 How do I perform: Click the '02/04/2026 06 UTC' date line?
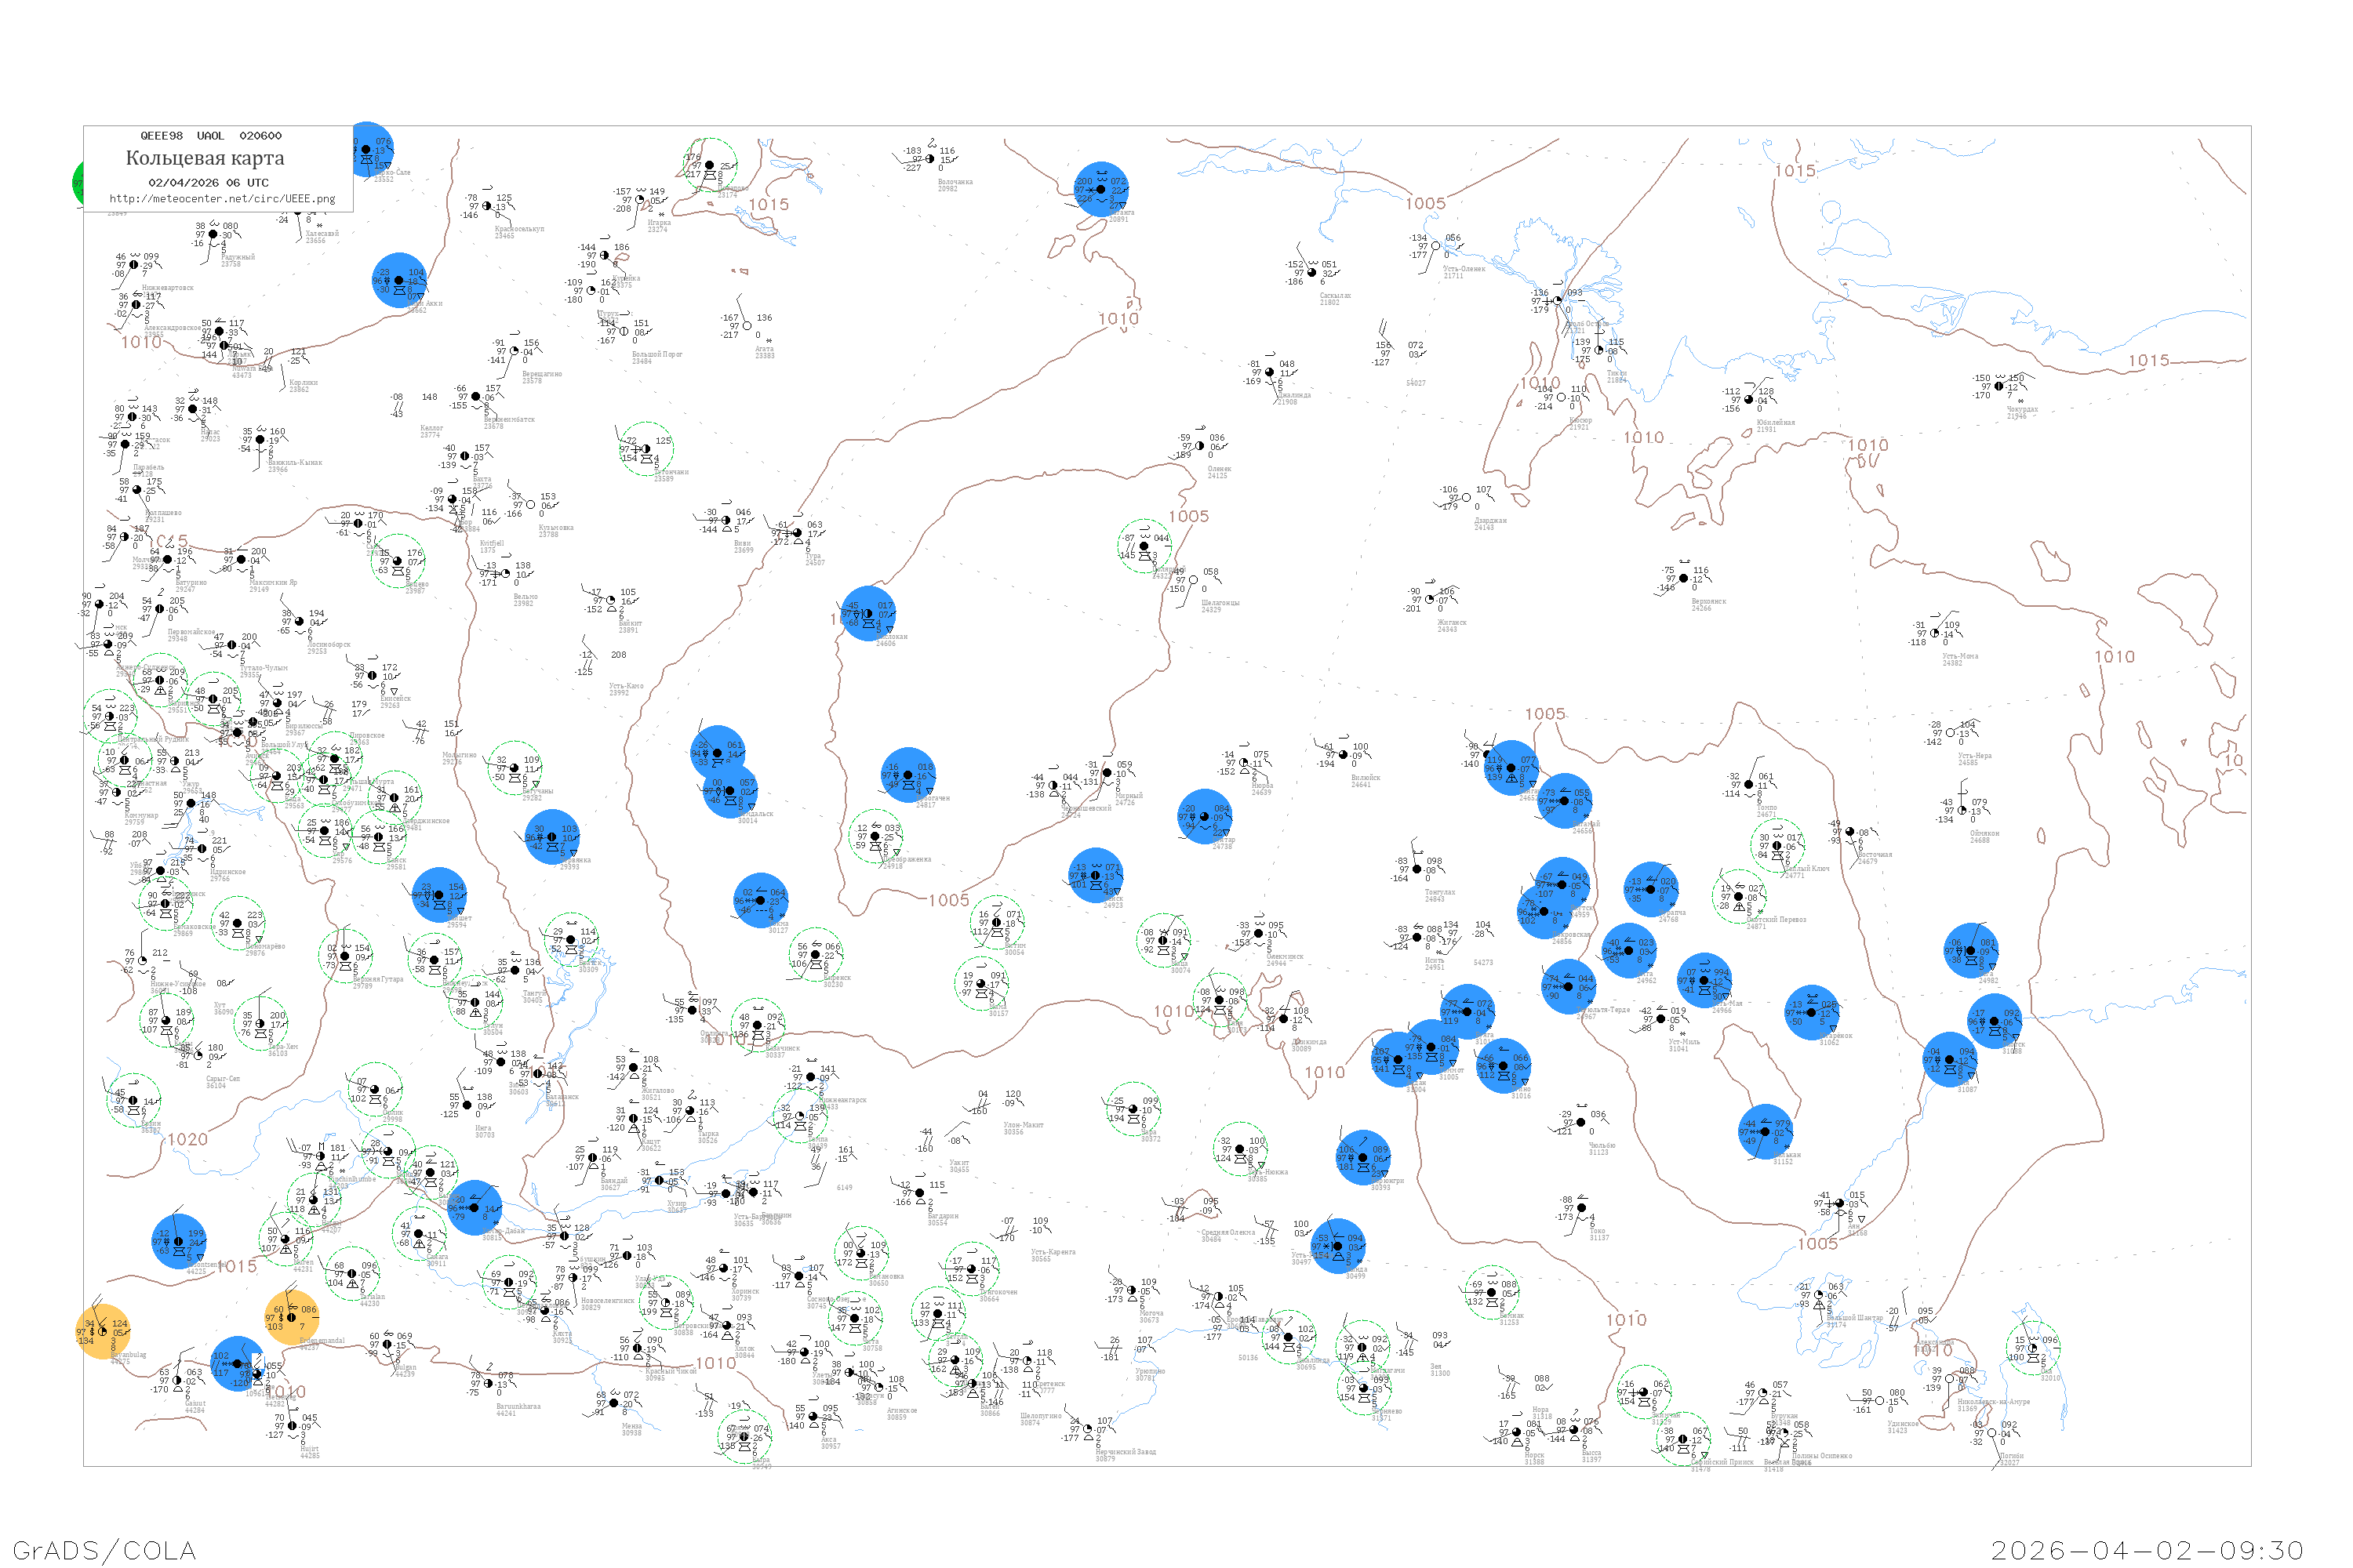[208, 183]
